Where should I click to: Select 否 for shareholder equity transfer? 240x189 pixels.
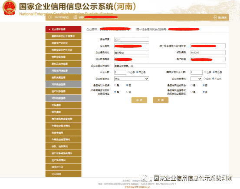point(127,92)
